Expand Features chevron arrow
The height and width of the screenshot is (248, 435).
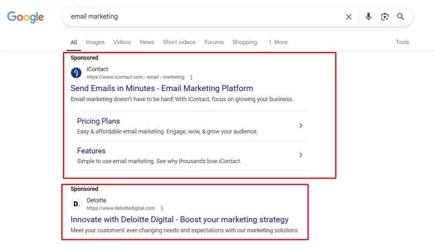point(301,155)
